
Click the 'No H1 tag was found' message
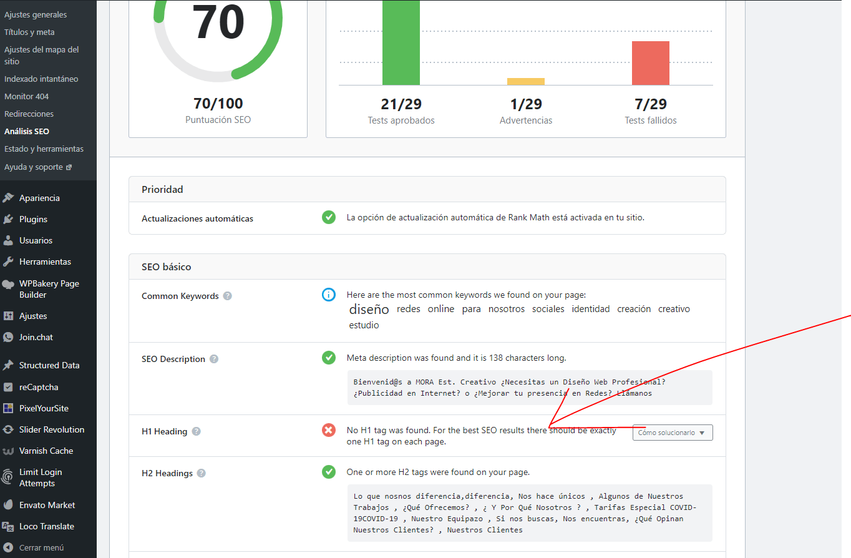pos(481,436)
